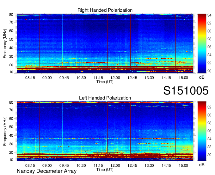Click 11:15 tick on Right Handed time axis
Screen dimensions: 215x175
point(98,78)
